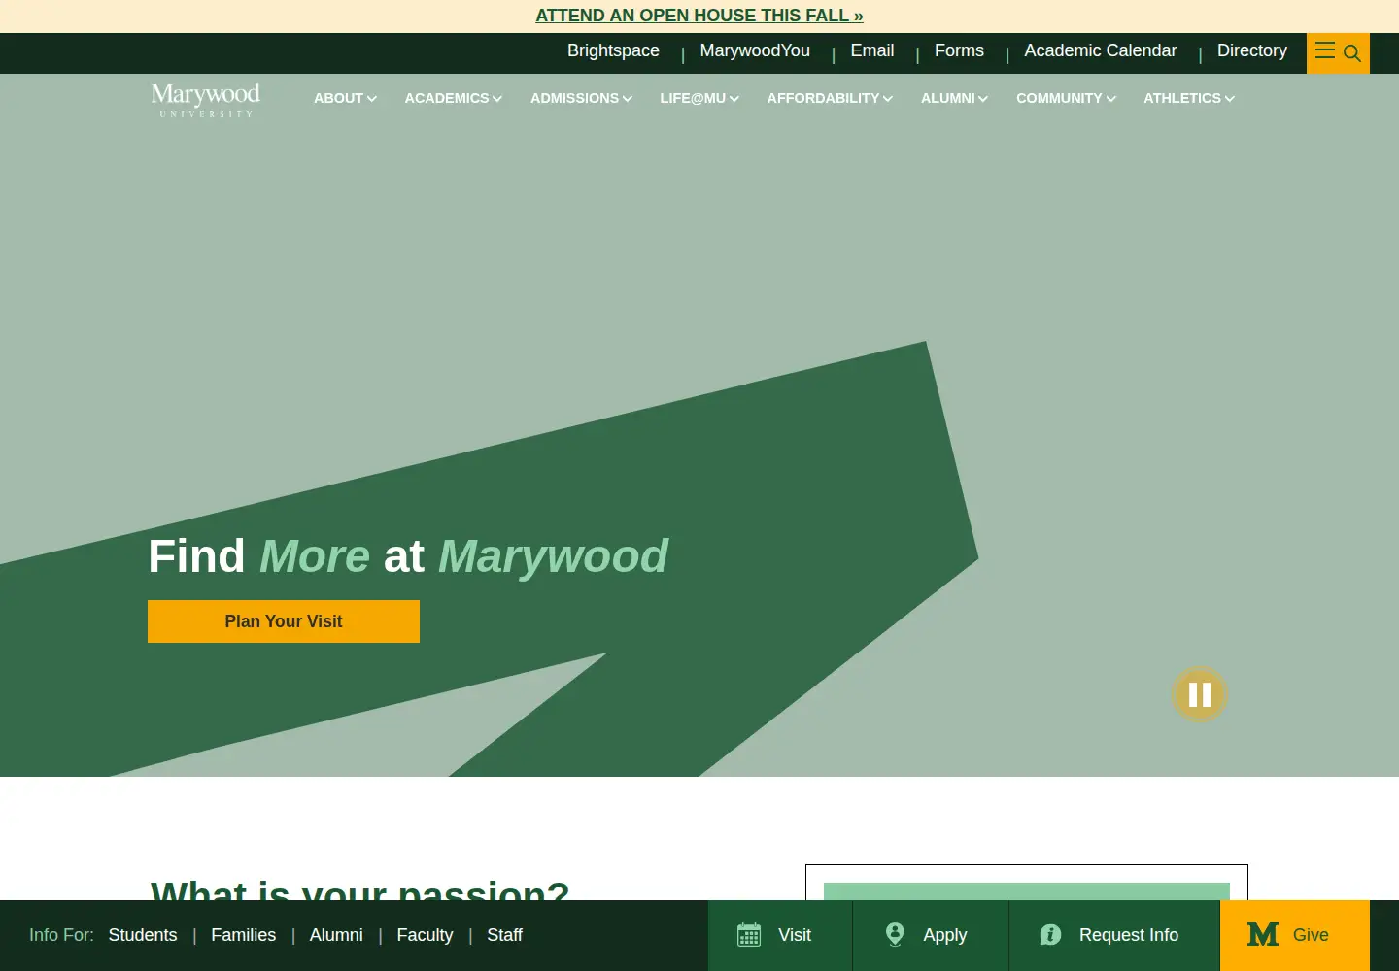Click the Apply text in bottom bar
The height and width of the screenshot is (971, 1399).
coord(945,935)
